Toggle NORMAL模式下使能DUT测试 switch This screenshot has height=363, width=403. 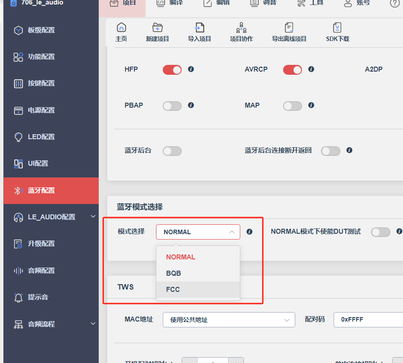(380, 232)
